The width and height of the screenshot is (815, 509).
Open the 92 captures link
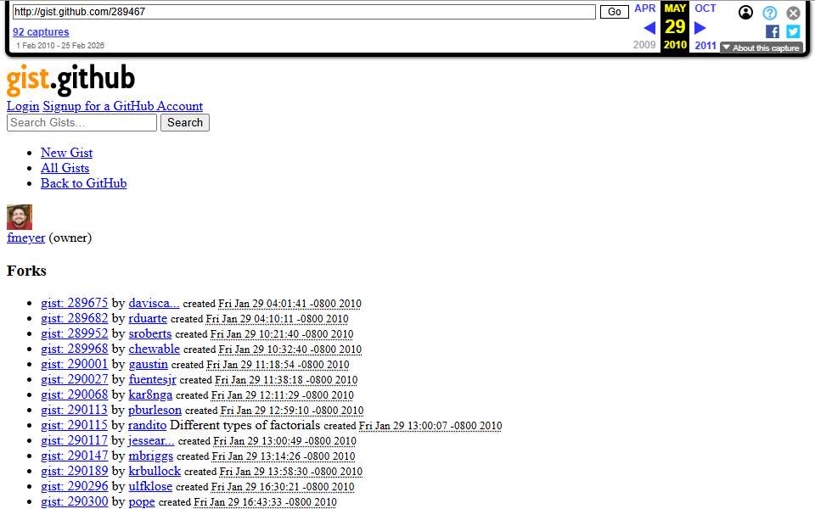click(x=41, y=32)
